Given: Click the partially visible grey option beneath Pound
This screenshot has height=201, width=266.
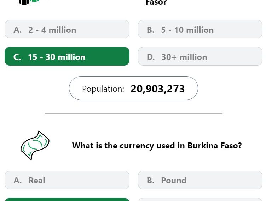Looking at the screenshot, I should click(x=200, y=200).
